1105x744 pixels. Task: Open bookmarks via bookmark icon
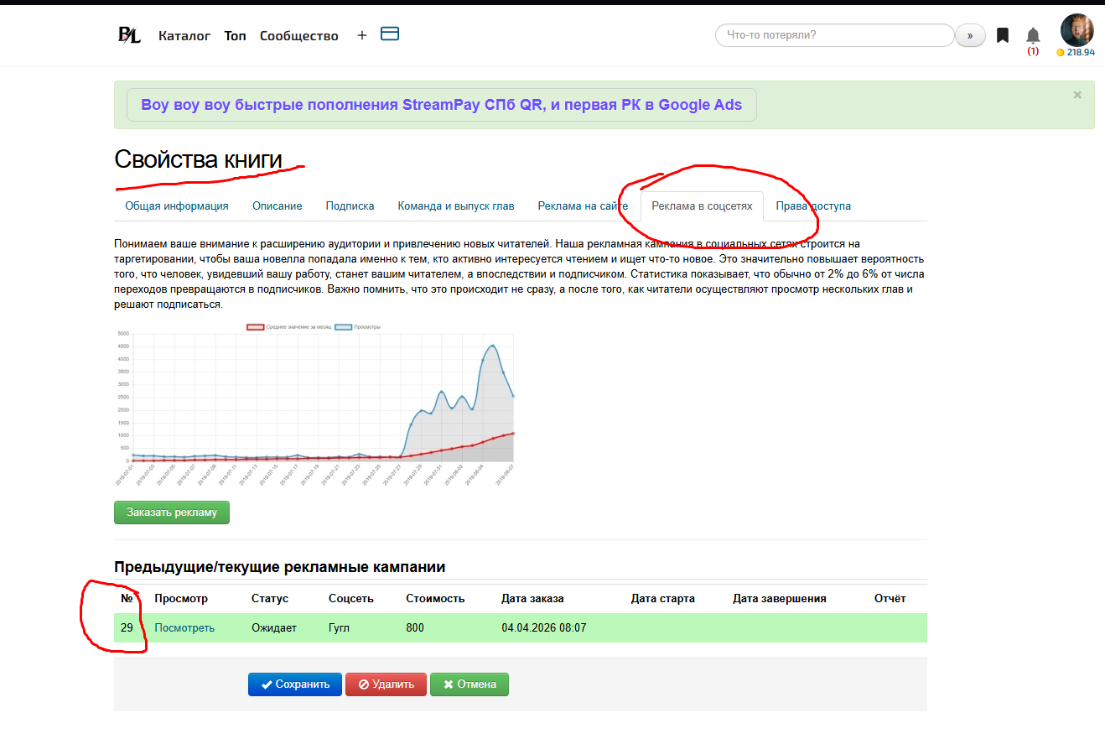coord(1002,35)
